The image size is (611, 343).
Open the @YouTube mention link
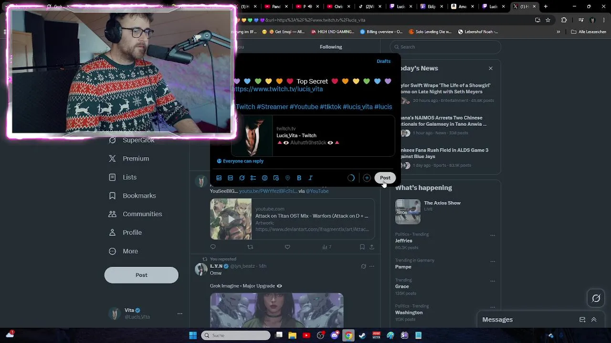pyautogui.click(x=317, y=191)
